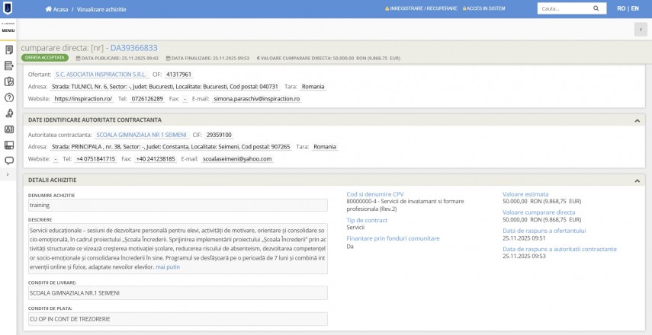Open the MENU sidebar item
The image size is (652, 335).
pyautogui.click(x=8, y=30)
